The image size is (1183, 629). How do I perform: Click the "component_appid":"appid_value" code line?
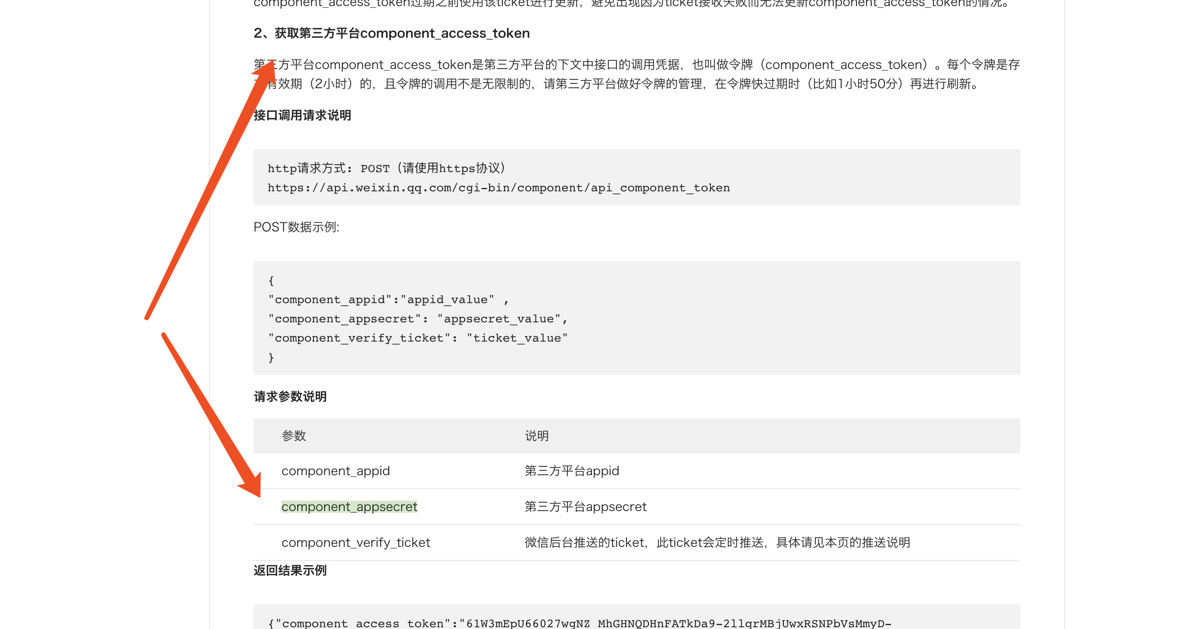pyautogui.click(x=388, y=300)
